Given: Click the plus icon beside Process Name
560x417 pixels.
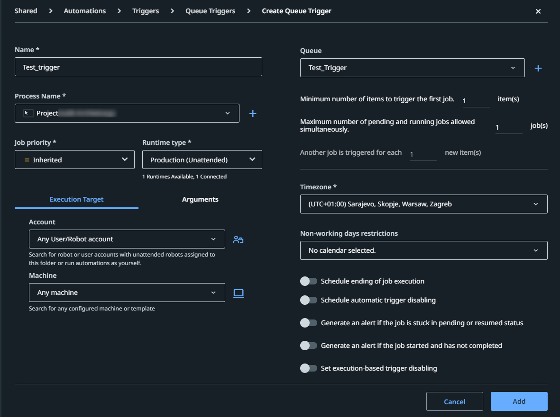Looking at the screenshot, I should tap(253, 114).
